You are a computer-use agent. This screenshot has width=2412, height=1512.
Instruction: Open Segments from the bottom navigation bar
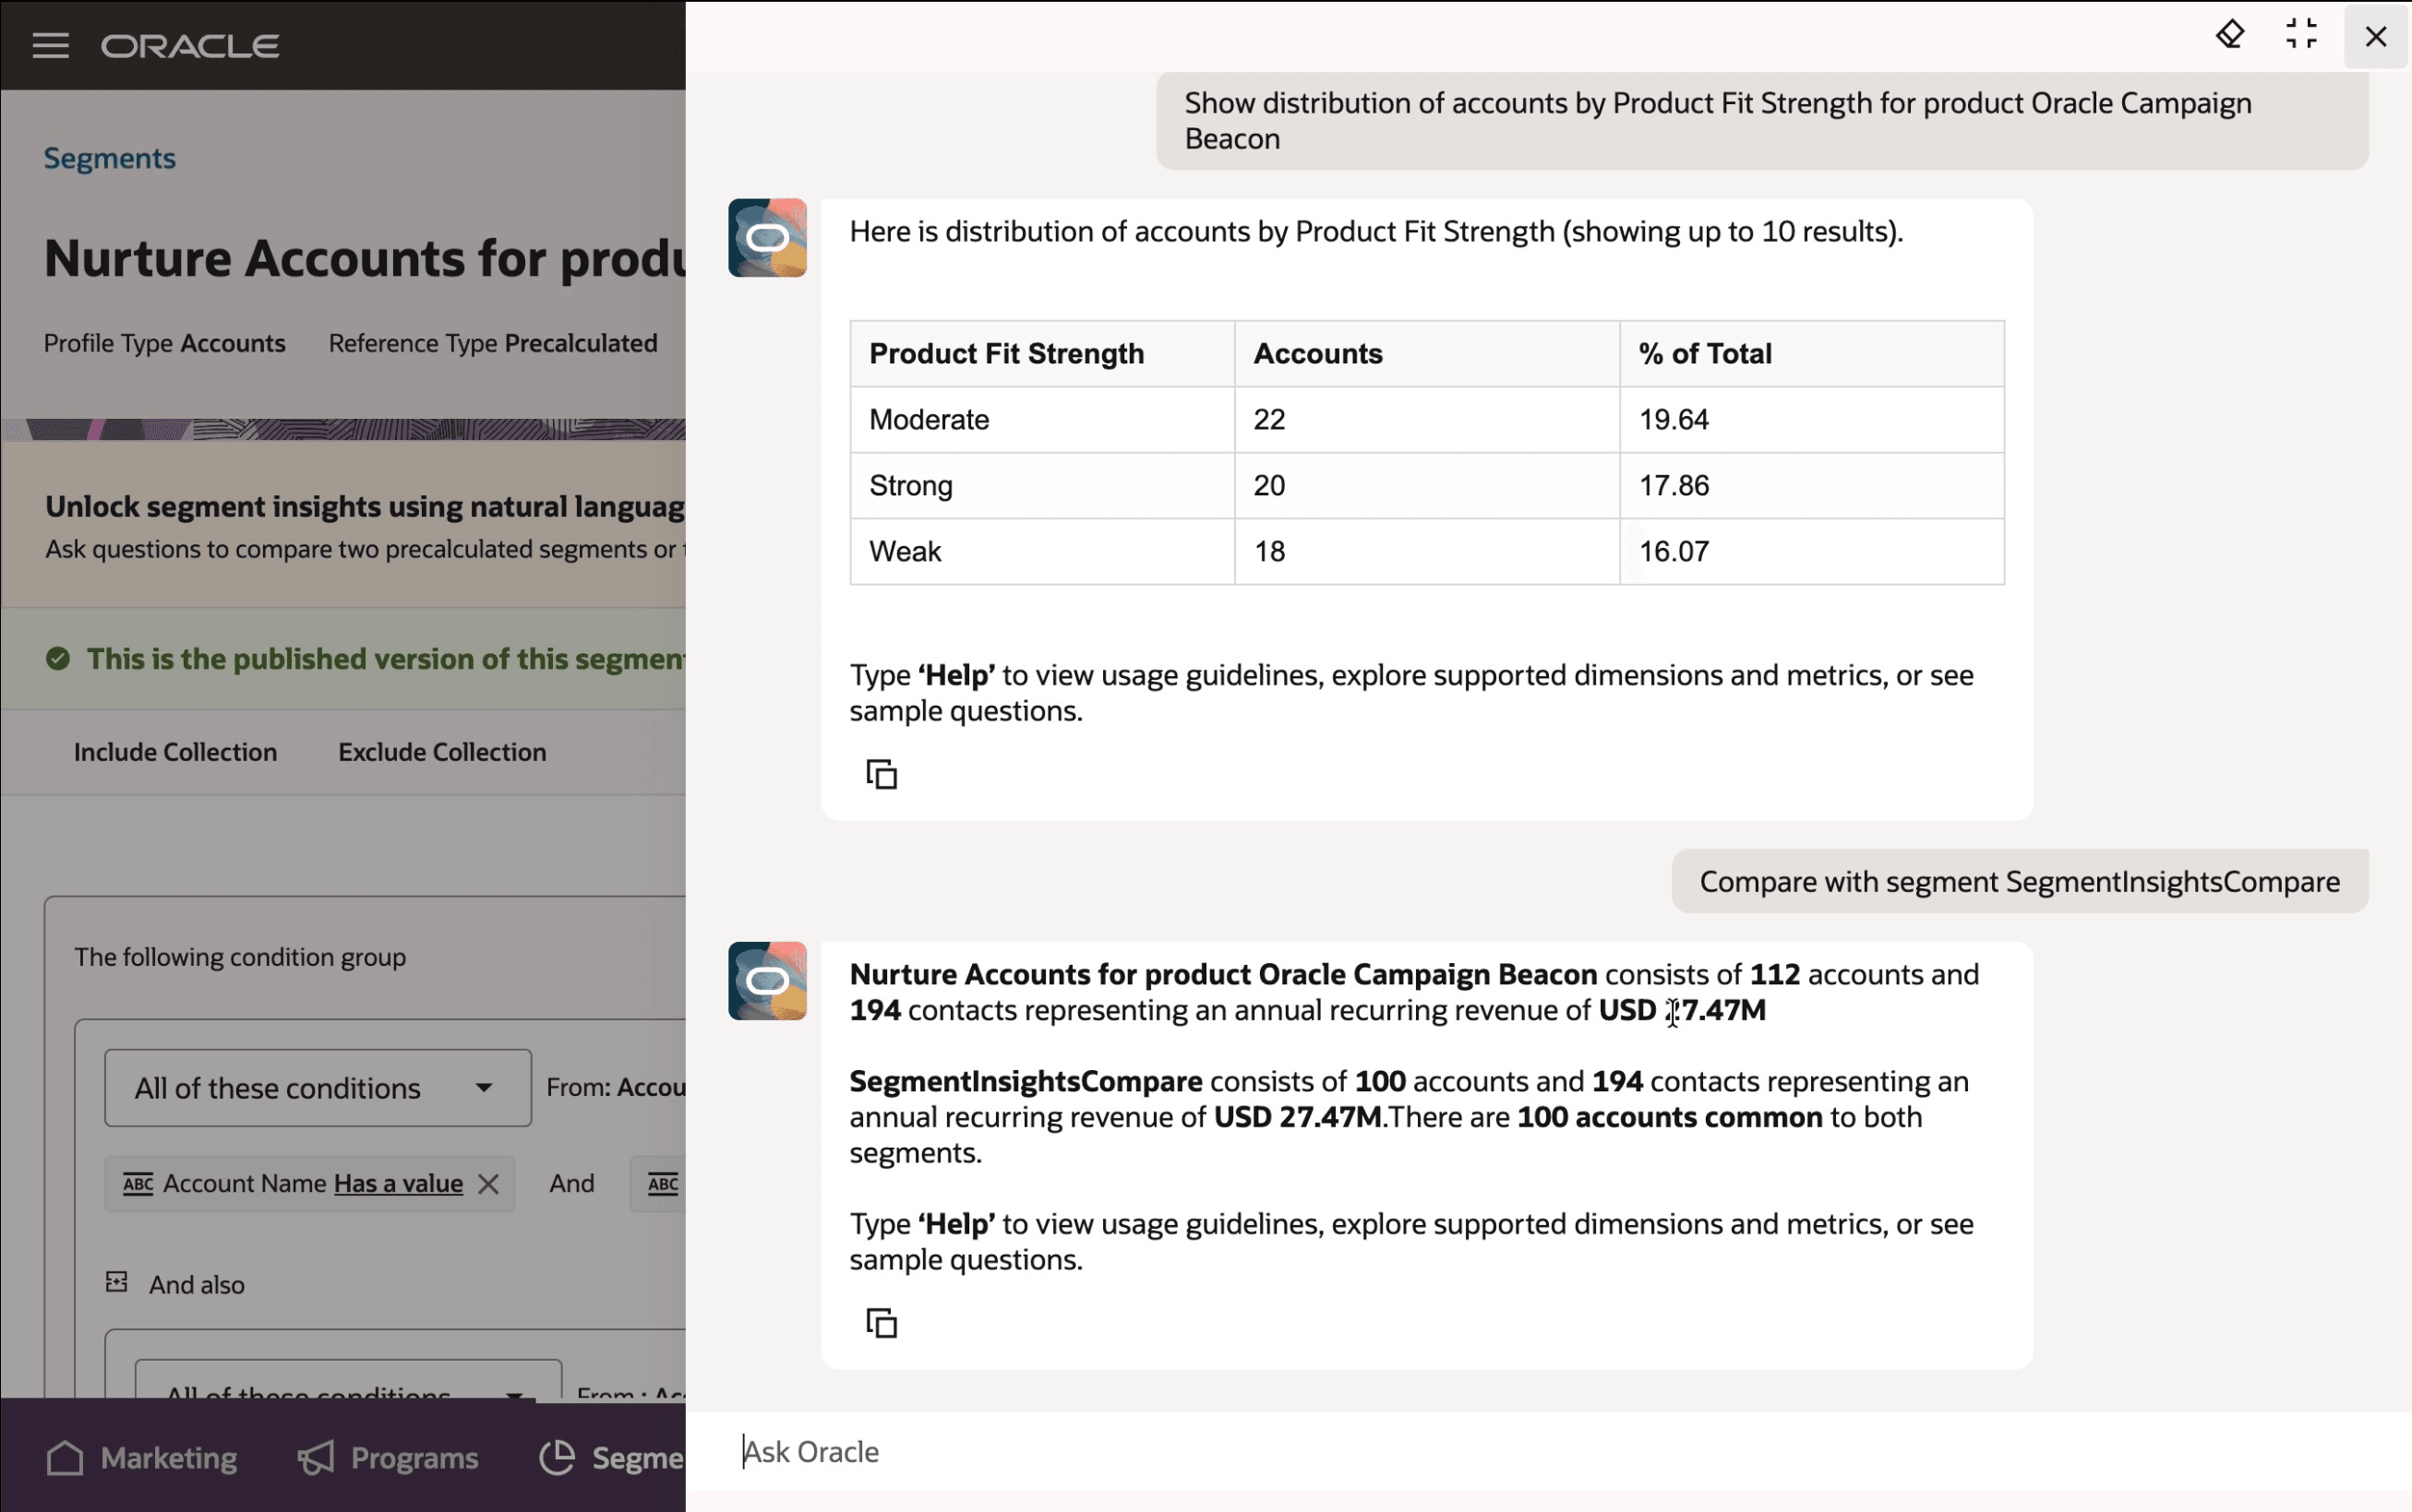pos(612,1458)
